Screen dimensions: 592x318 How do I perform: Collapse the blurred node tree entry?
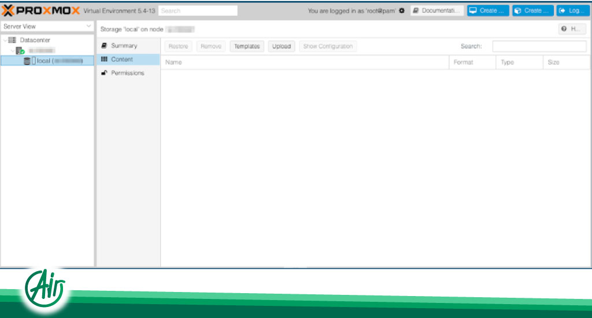[13, 50]
